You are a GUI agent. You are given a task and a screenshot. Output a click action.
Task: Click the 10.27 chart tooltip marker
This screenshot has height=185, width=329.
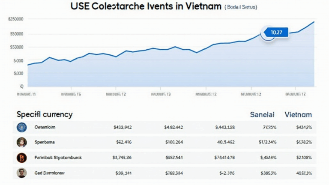coord(274,33)
